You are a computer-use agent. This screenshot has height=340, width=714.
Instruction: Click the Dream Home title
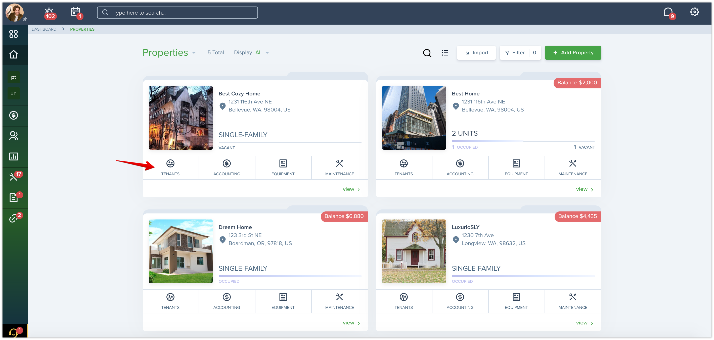pos(235,227)
